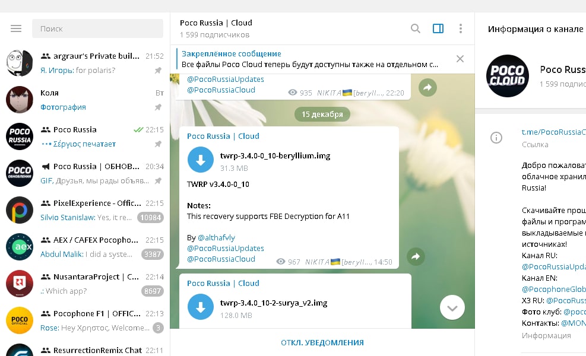This screenshot has height=356, width=586.
Task: Click the 3387 unread badge on AEX chat
Action: [152, 255]
